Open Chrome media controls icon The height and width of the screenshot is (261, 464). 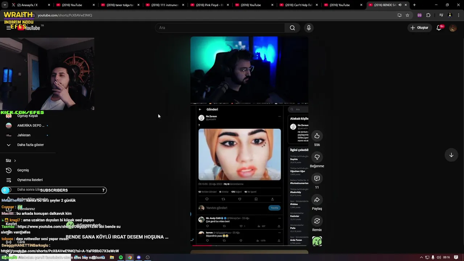tap(441, 15)
